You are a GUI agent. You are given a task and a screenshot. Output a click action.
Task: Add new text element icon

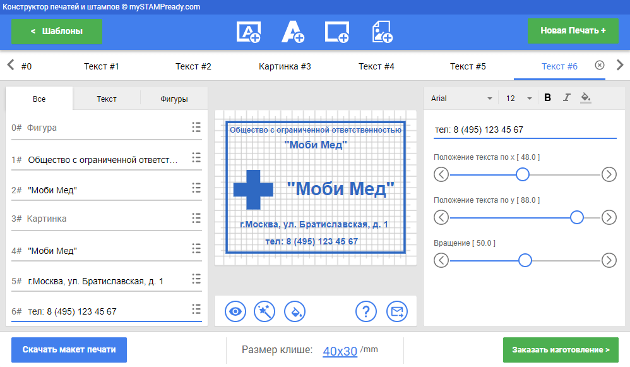pyautogui.click(x=293, y=32)
